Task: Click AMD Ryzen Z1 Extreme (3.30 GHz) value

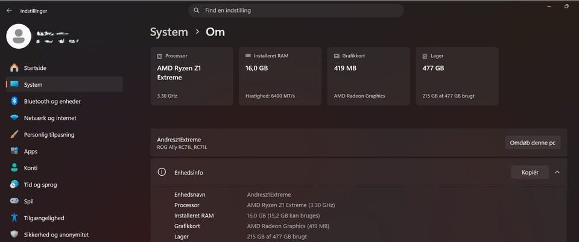Action: (x=291, y=205)
